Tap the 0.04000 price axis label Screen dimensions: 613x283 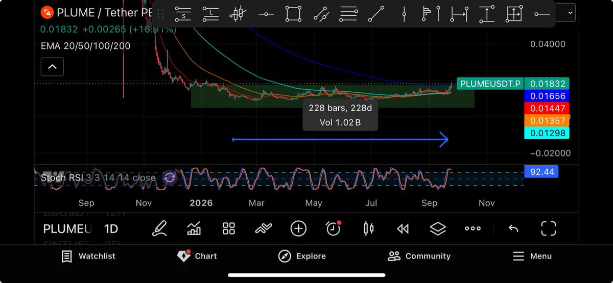tap(548, 44)
